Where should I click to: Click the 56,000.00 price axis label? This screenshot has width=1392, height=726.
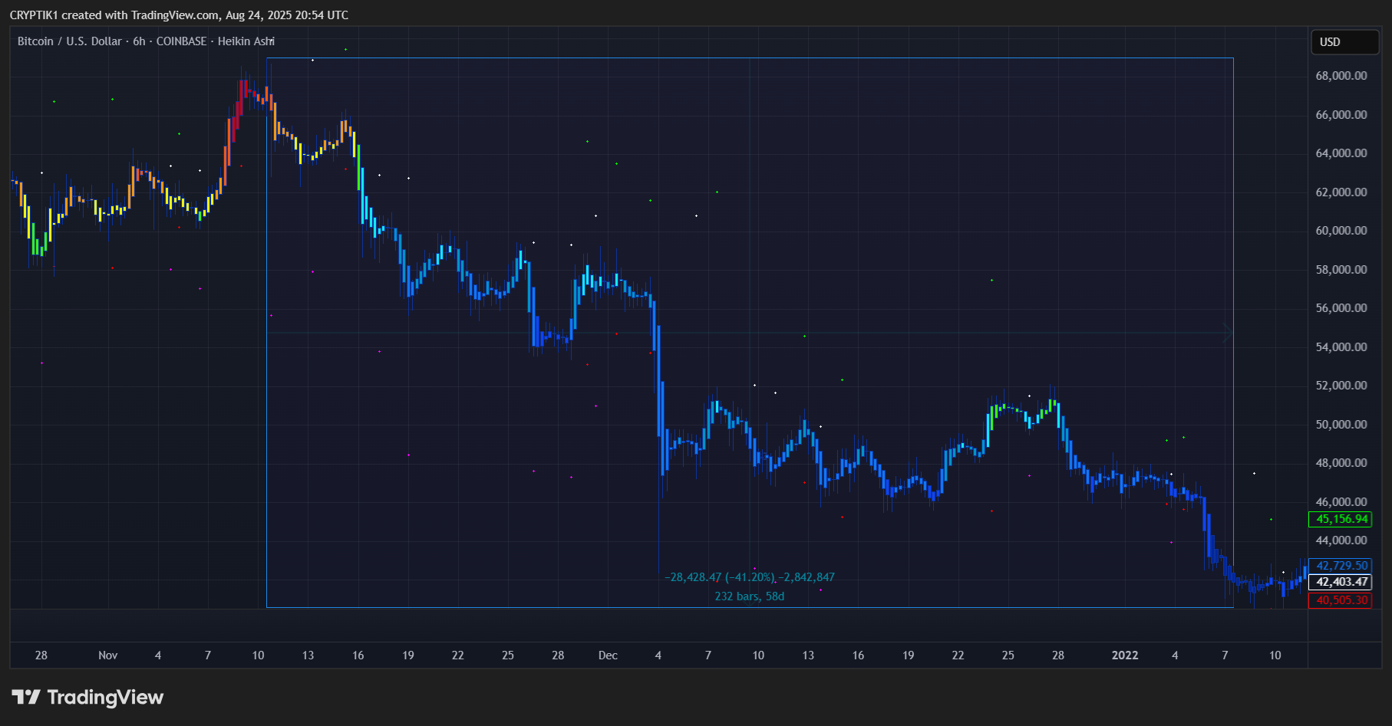tap(1341, 308)
